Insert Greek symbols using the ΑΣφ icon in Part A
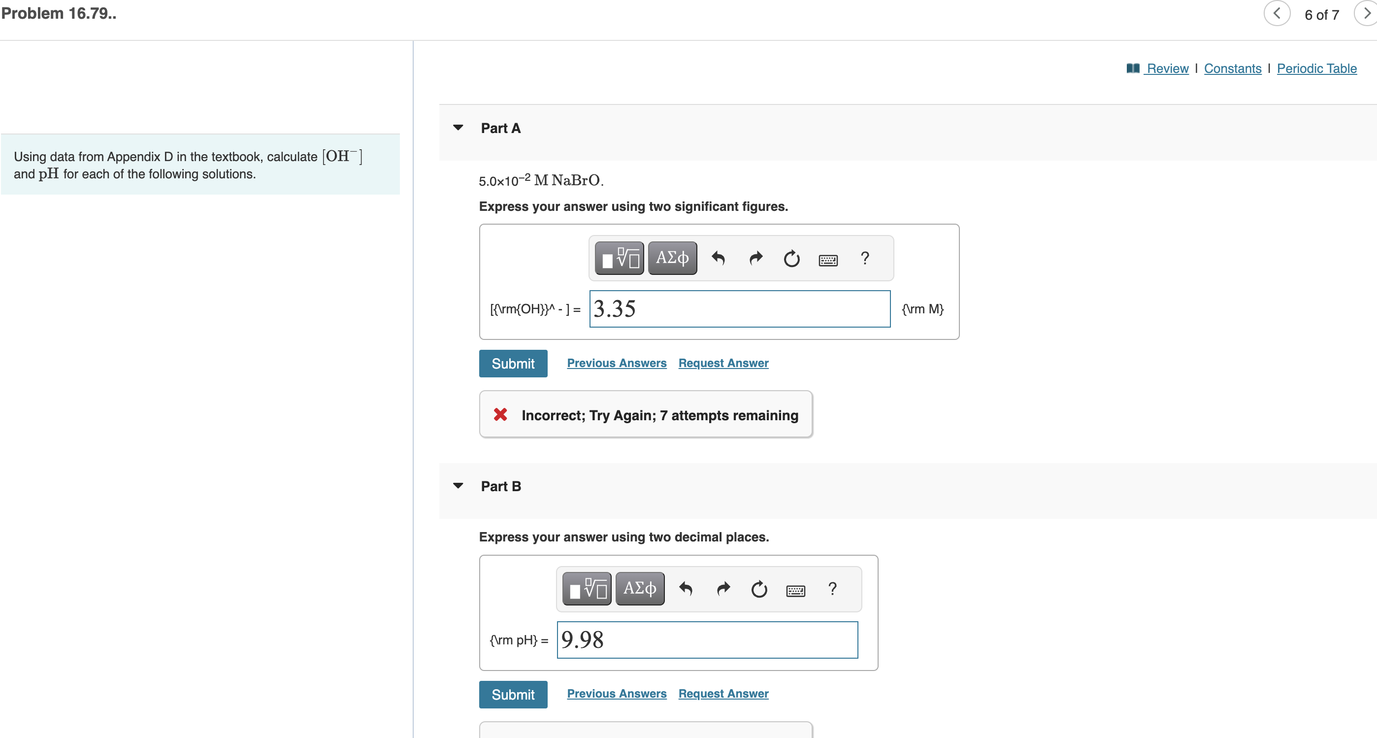This screenshot has height=738, width=1377. 672,258
